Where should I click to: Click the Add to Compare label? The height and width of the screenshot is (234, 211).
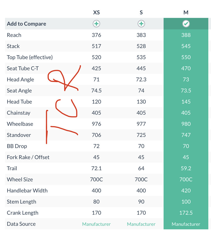[x=26, y=24]
